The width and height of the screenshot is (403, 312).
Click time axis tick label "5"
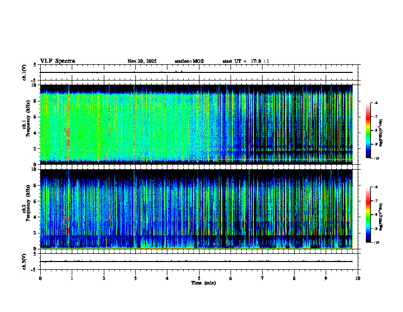click(199, 278)
